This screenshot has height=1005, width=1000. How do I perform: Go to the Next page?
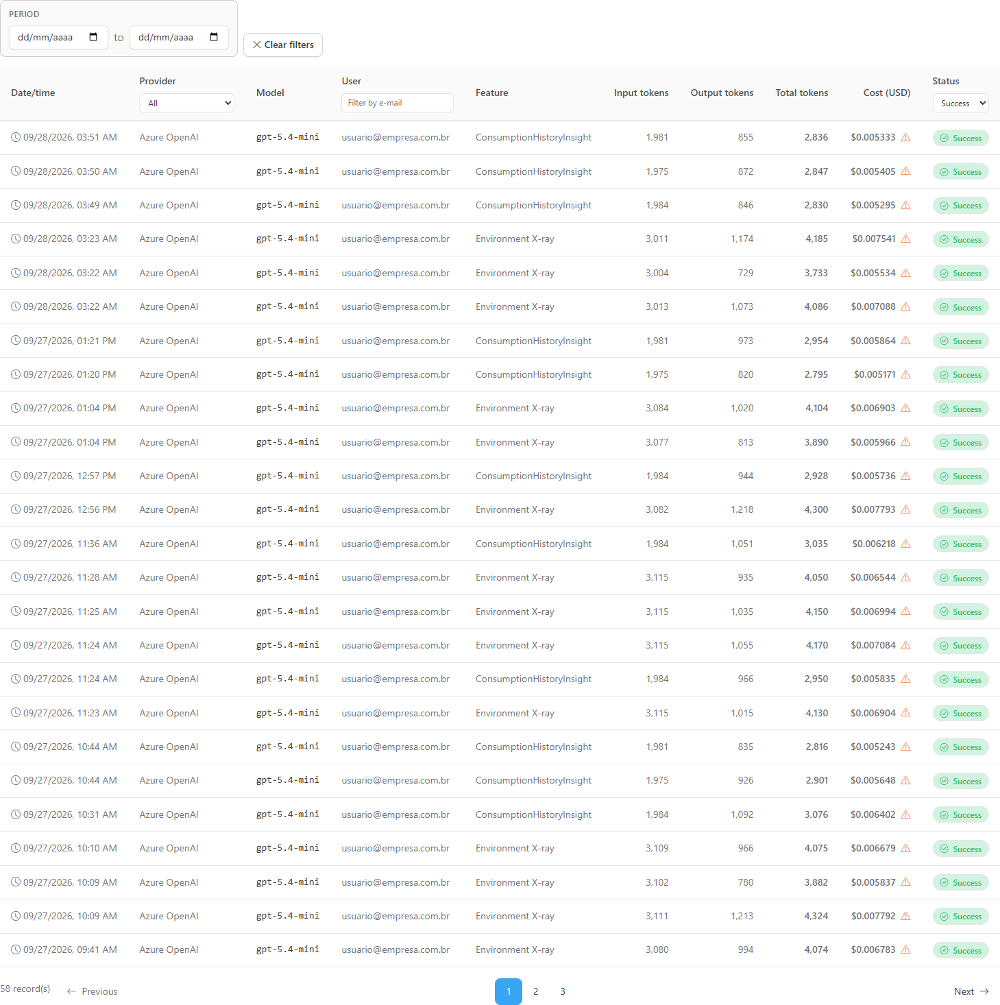(x=971, y=991)
